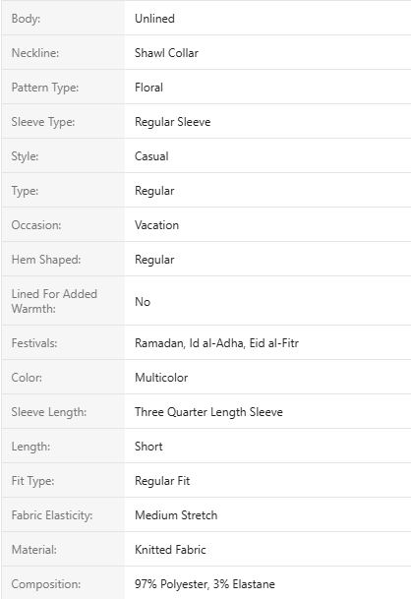This screenshot has height=599, width=411.
Task: Click Three Quarter Length Sleeve value
Action: click(x=208, y=412)
